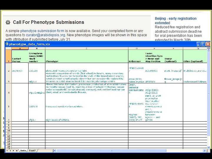Select the Homeotic conversion of sepals phenotype cell
Viewport: 212px width, 159px height.
(x=87, y=78)
